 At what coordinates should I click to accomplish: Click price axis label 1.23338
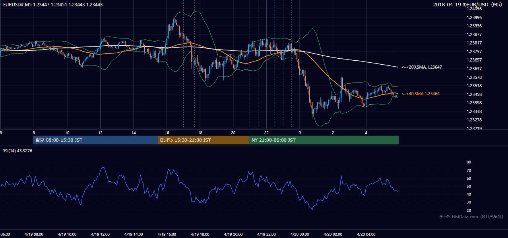[475, 111]
